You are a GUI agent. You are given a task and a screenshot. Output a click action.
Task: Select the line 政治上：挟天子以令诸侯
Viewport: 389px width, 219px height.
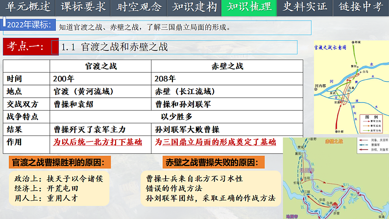(x=59, y=178)
